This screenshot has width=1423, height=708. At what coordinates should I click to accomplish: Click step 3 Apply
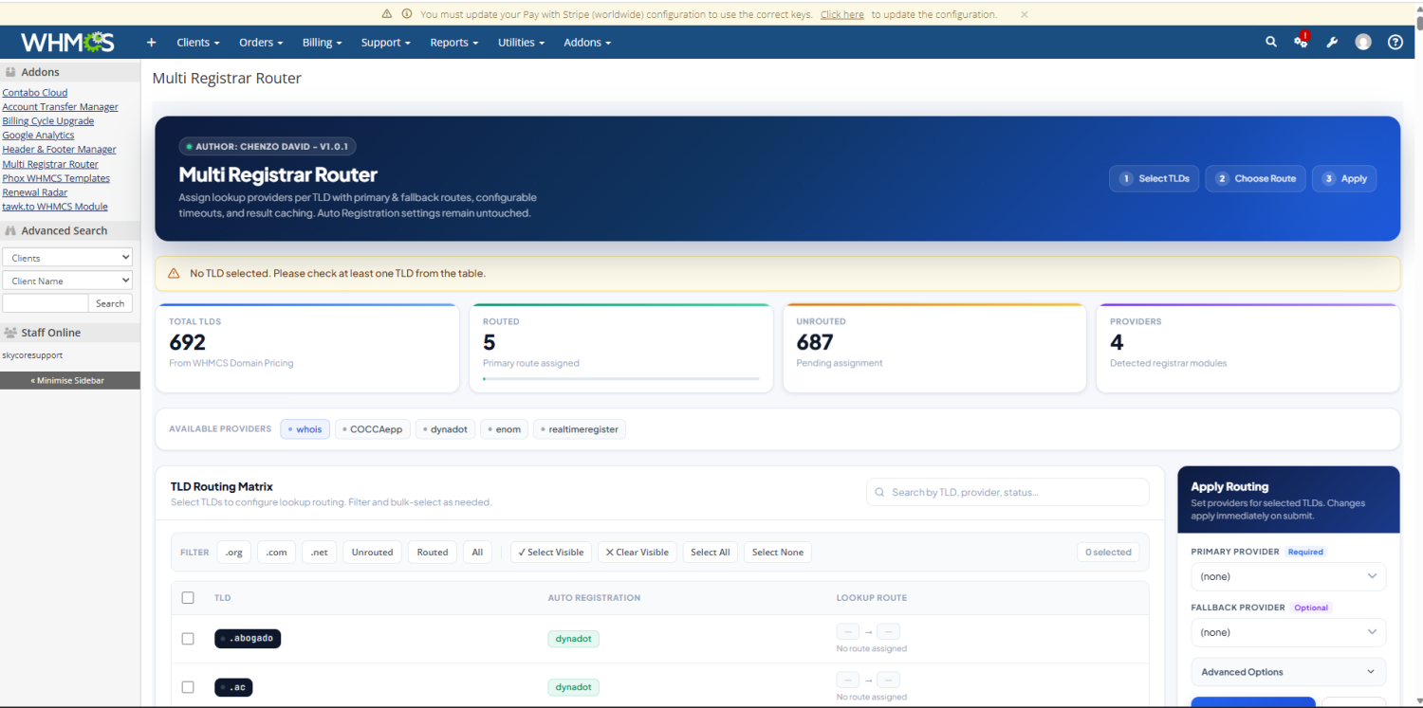click(x=1344, y=178)
